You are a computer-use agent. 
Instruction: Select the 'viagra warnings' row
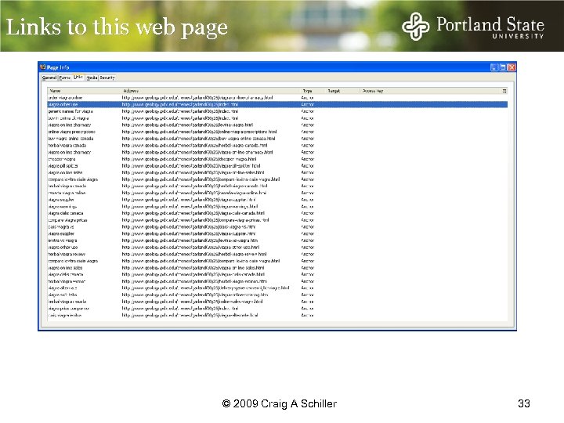click(277, 207)
